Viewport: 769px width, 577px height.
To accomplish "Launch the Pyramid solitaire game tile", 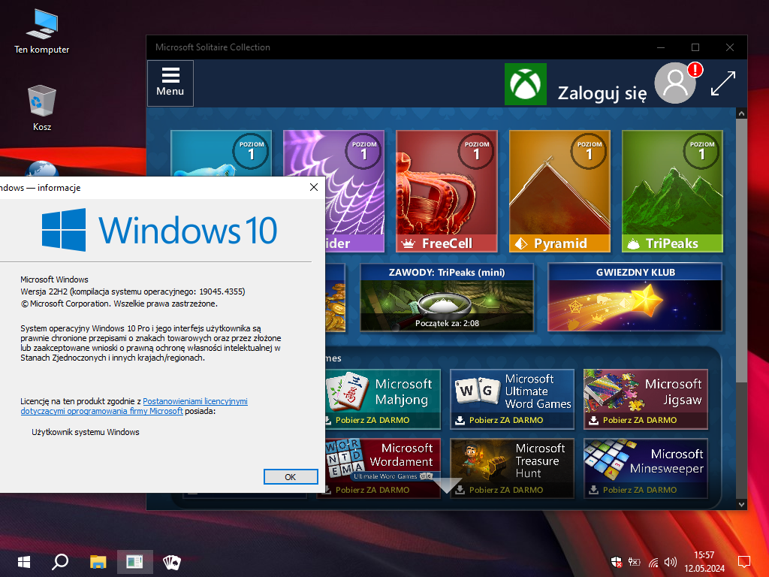I will tap(559, 191).
